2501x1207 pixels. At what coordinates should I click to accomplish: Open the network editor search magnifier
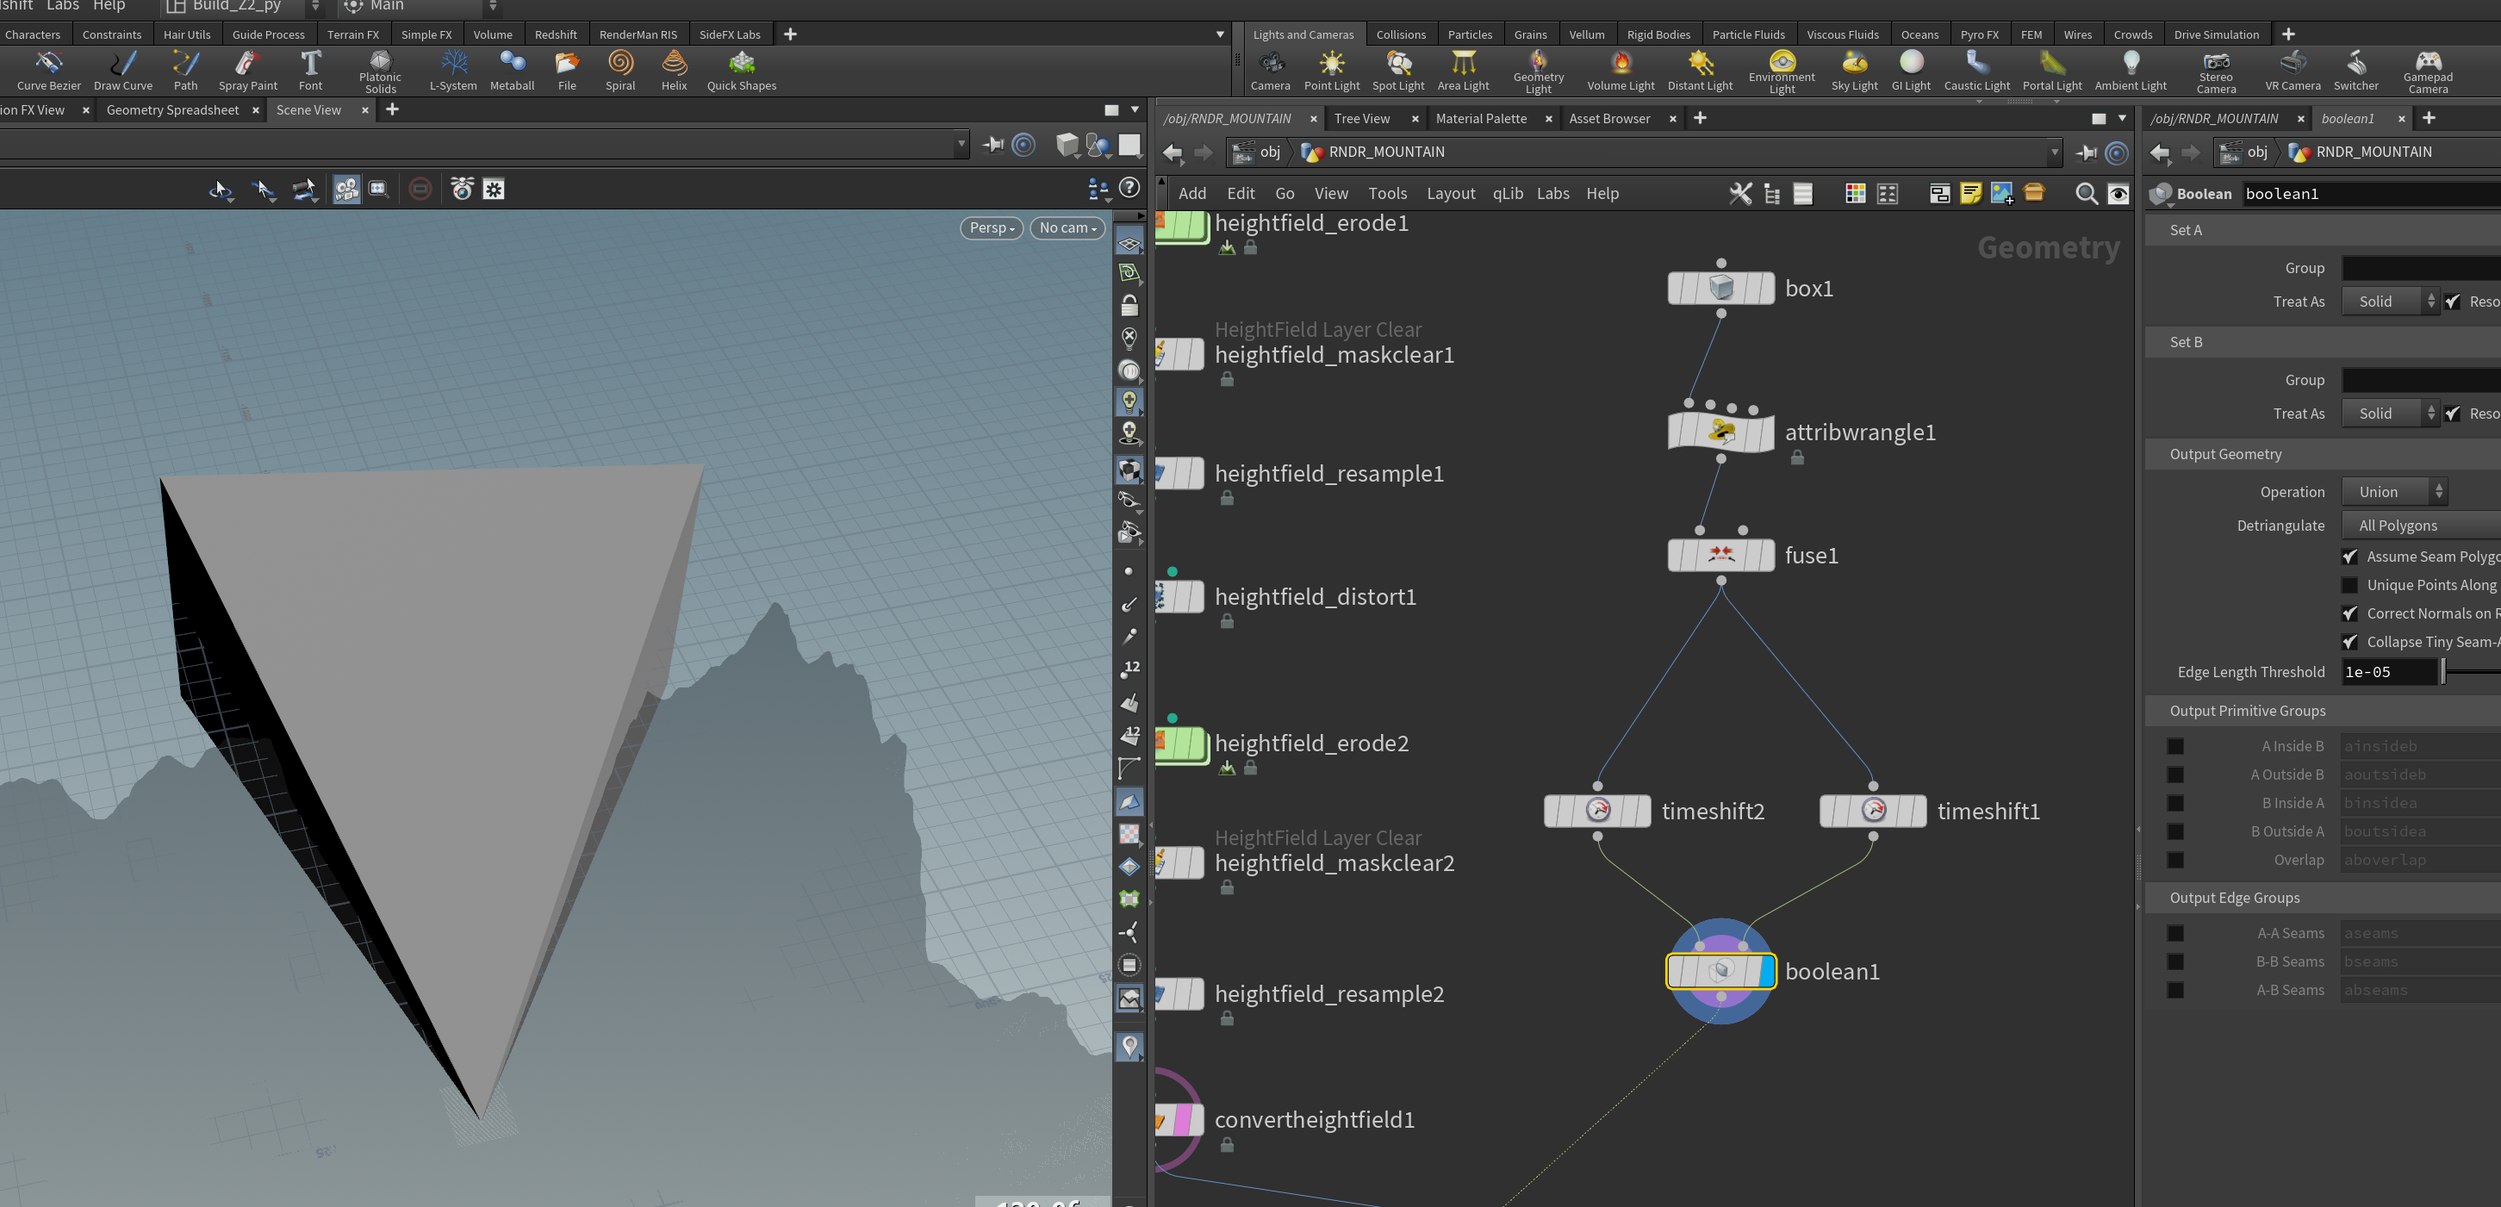click(x=2086, y=193)
